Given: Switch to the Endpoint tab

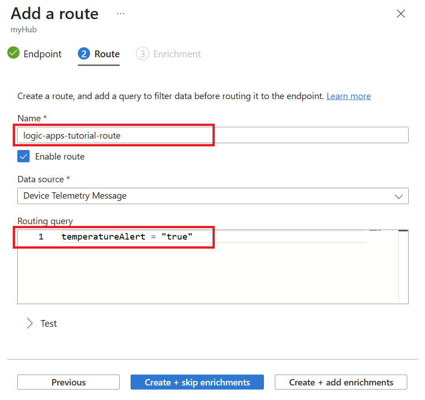Looking at the screenshot, I should click(42, 54).
